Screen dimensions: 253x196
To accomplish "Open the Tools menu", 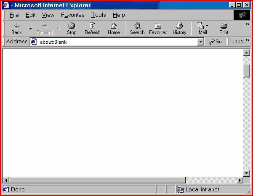I will click(99, 15).
